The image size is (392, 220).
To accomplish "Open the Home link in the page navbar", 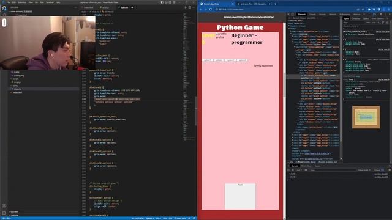I will [227, 18].
